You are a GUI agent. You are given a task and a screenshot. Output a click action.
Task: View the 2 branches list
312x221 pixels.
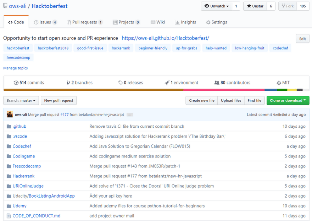coord(79,83)
